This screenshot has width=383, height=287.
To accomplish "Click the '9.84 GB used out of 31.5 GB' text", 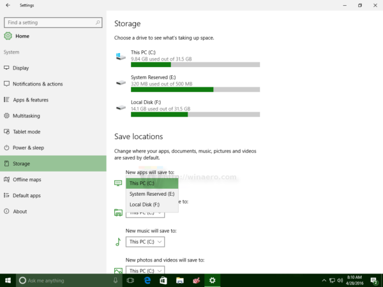I will click(x=161, y=59).
